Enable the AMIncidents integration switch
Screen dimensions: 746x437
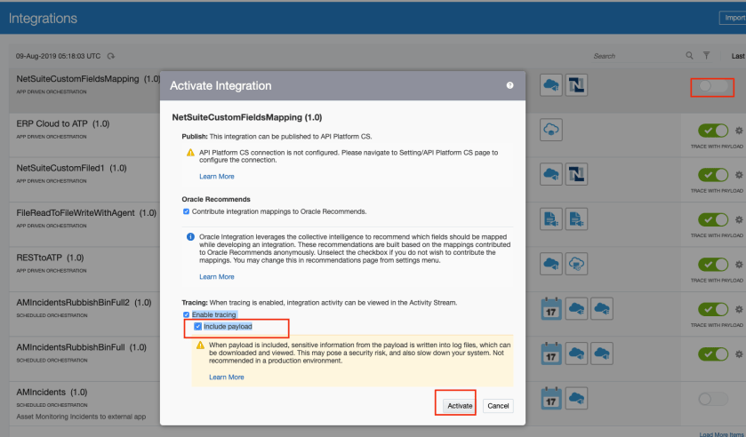tap(713, 400)
